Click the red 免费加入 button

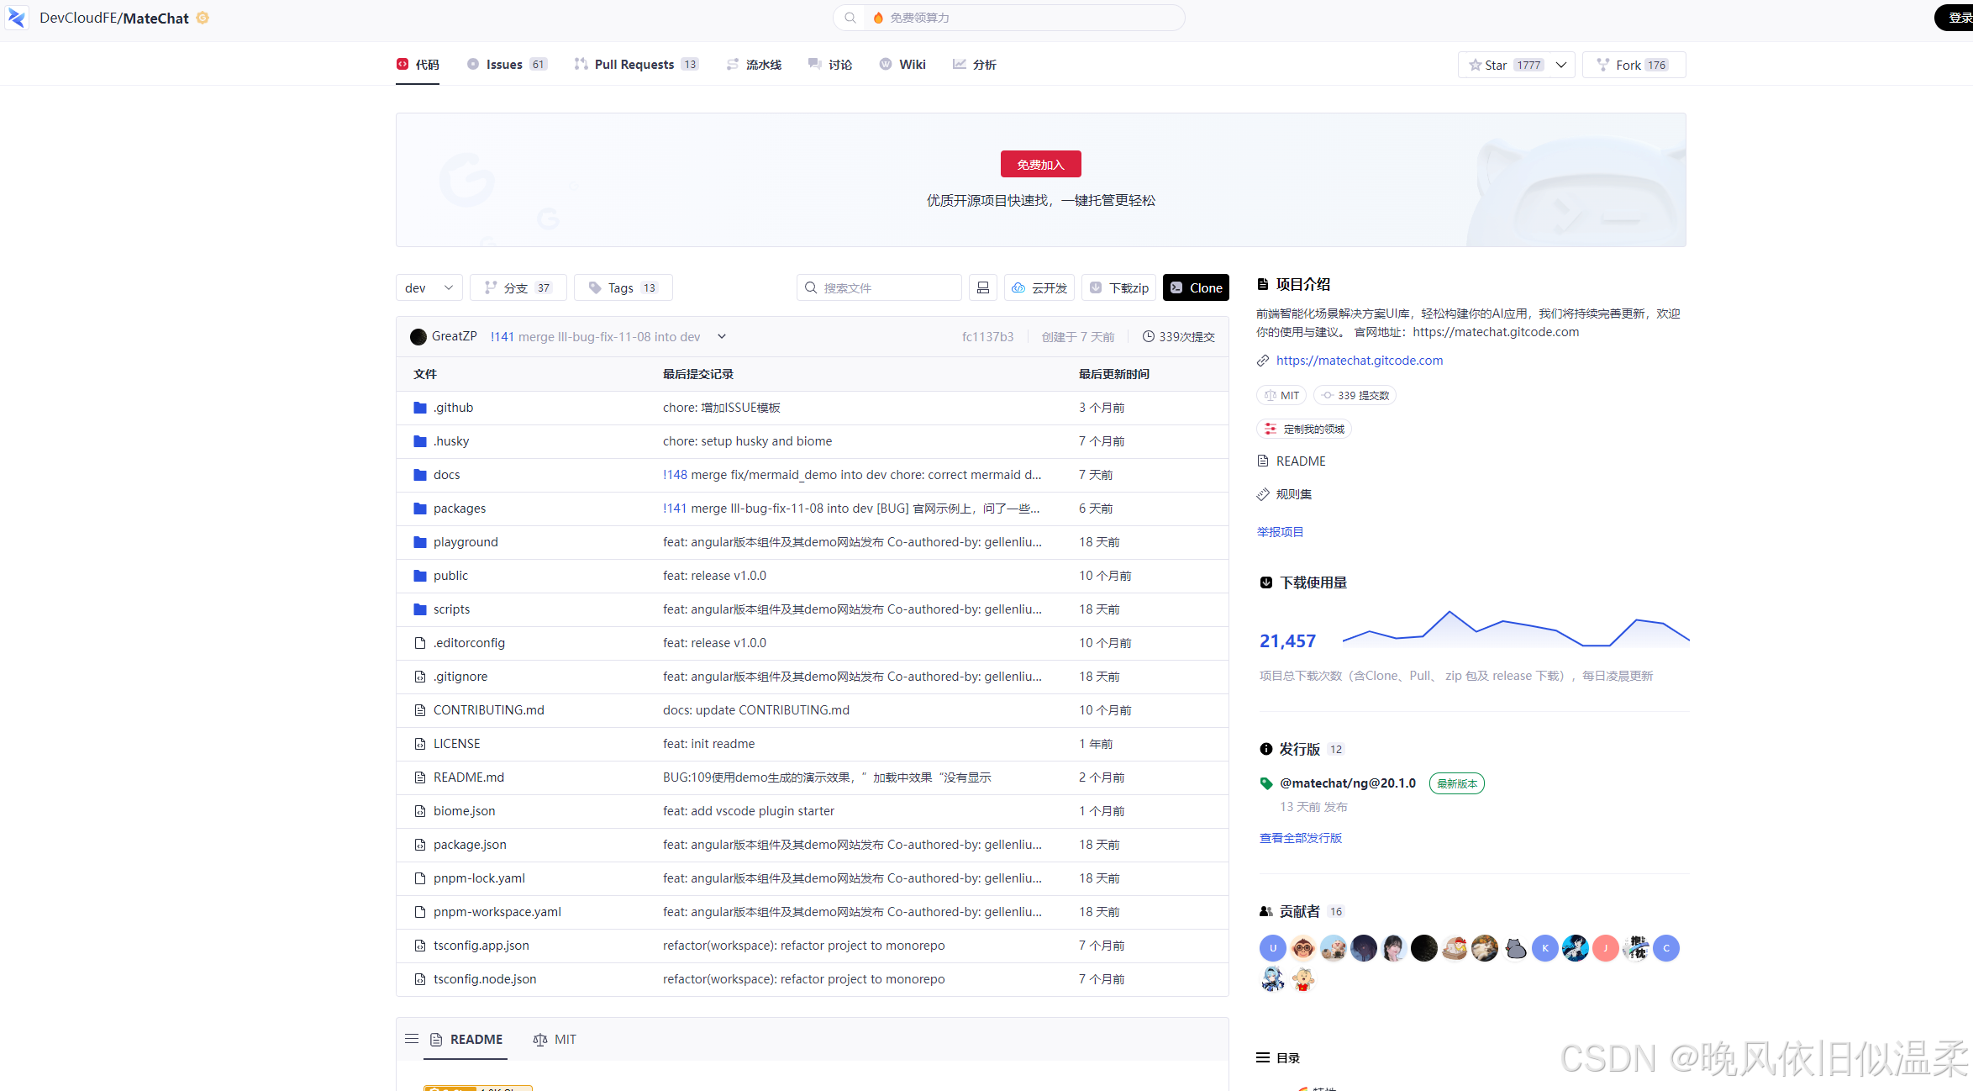1040,164
